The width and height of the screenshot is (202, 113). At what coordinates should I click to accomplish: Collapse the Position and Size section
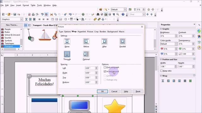coord(161,59)
